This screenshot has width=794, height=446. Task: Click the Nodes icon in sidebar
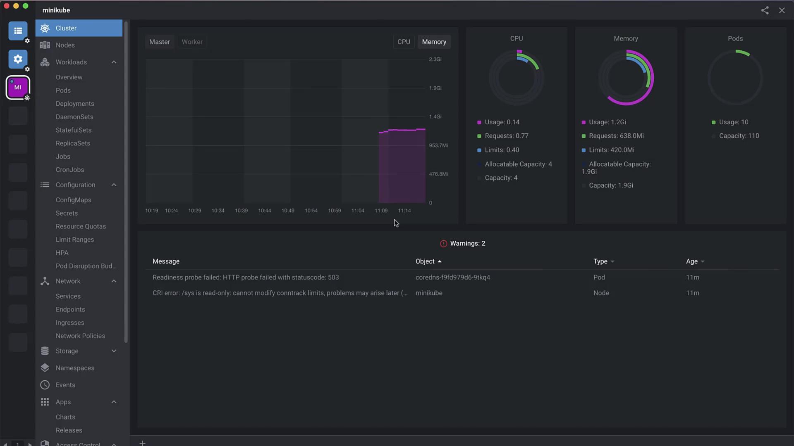coord(45,45)
